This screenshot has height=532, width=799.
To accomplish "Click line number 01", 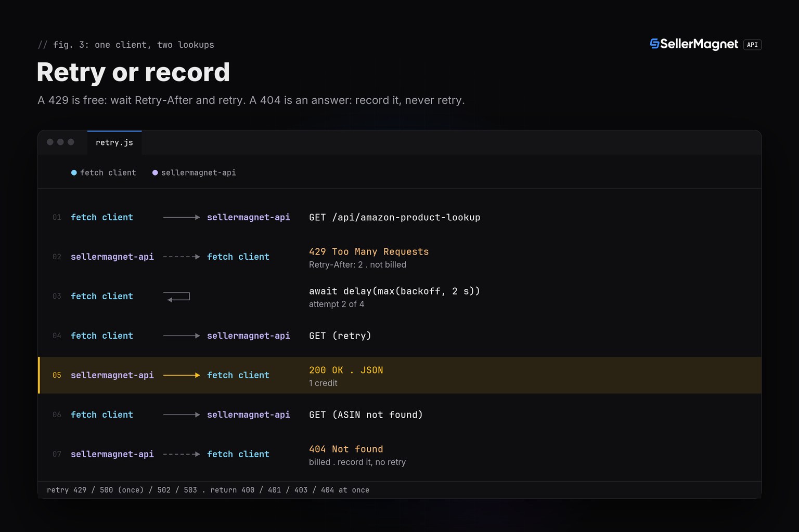I will [x=57, y=217].
